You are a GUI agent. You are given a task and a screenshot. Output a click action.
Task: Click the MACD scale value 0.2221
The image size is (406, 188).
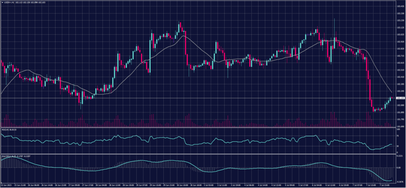click(399, 156)
